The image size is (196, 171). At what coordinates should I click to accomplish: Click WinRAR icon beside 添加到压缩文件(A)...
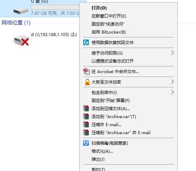86,109
